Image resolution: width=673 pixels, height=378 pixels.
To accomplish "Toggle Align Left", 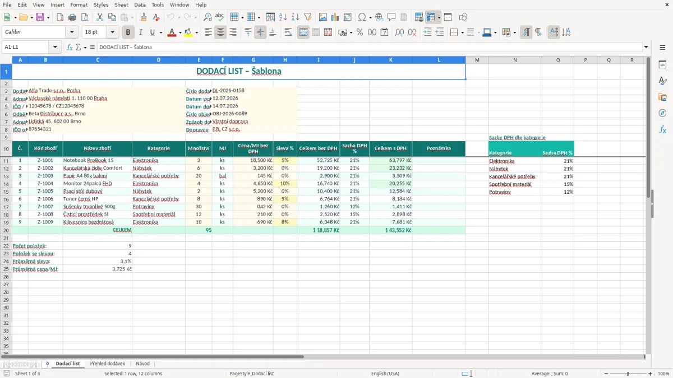I will click(x=209, y=32).
